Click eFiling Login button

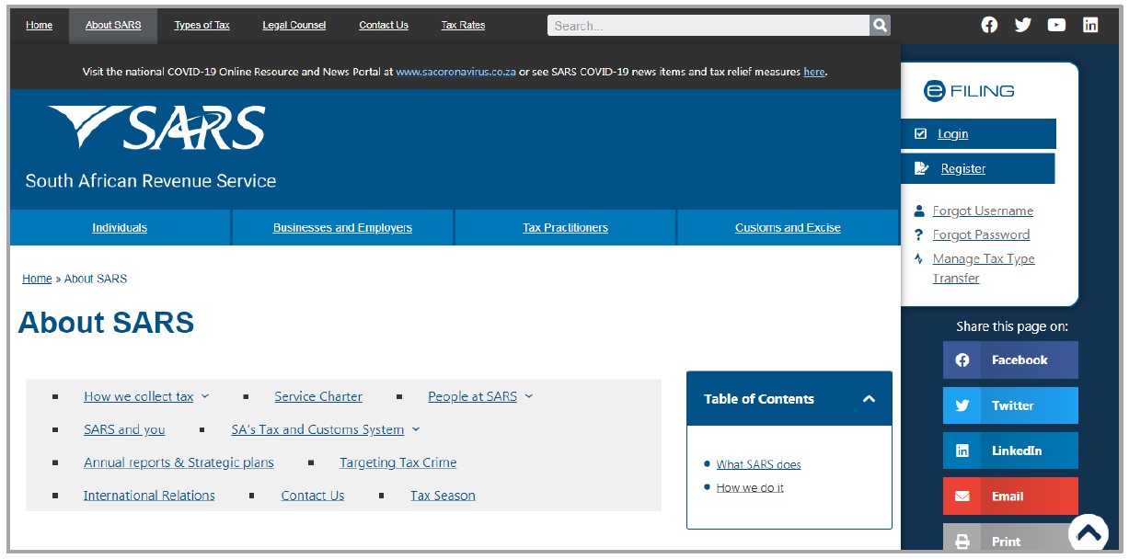point(978,133)
